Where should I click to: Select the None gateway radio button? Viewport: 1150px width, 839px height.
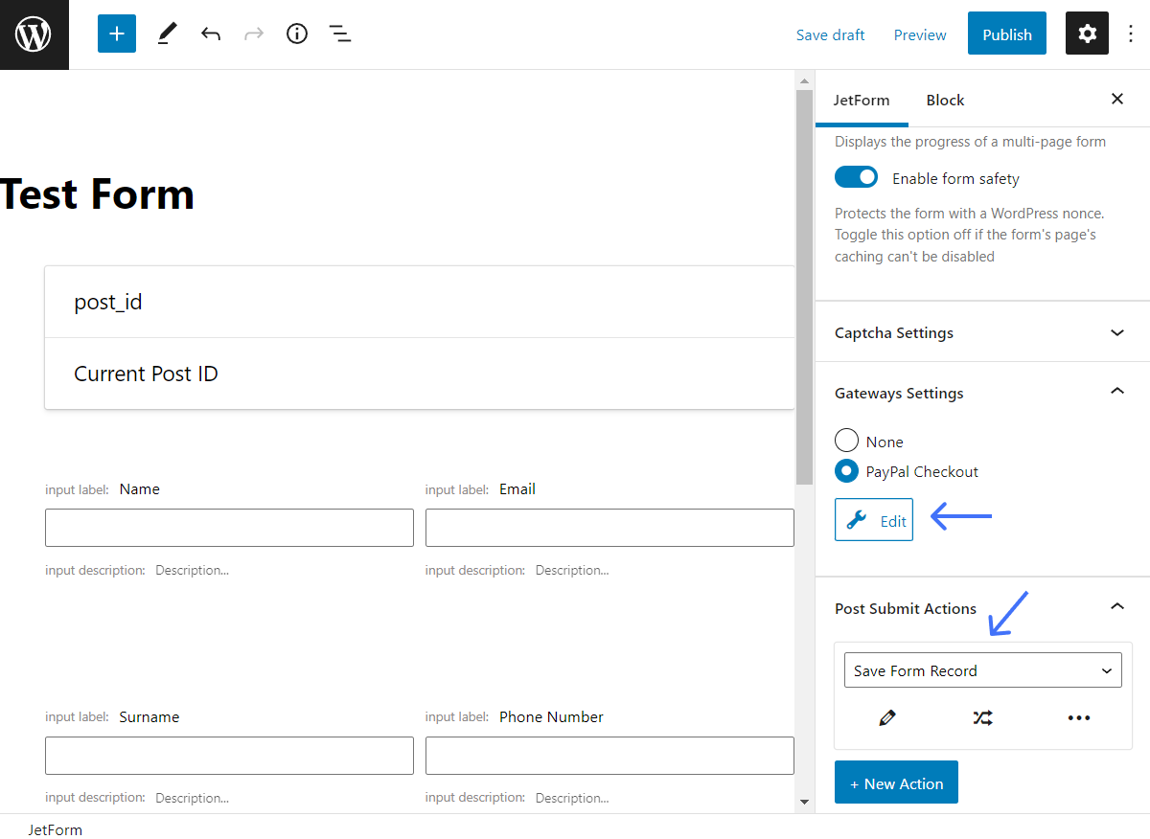point(846,441)
